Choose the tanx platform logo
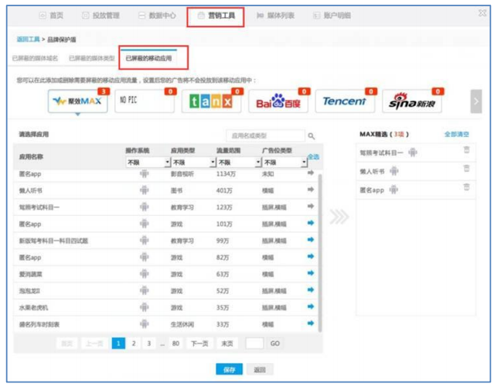This screenshot has height=387, width=494. click(x=211, y=102)
